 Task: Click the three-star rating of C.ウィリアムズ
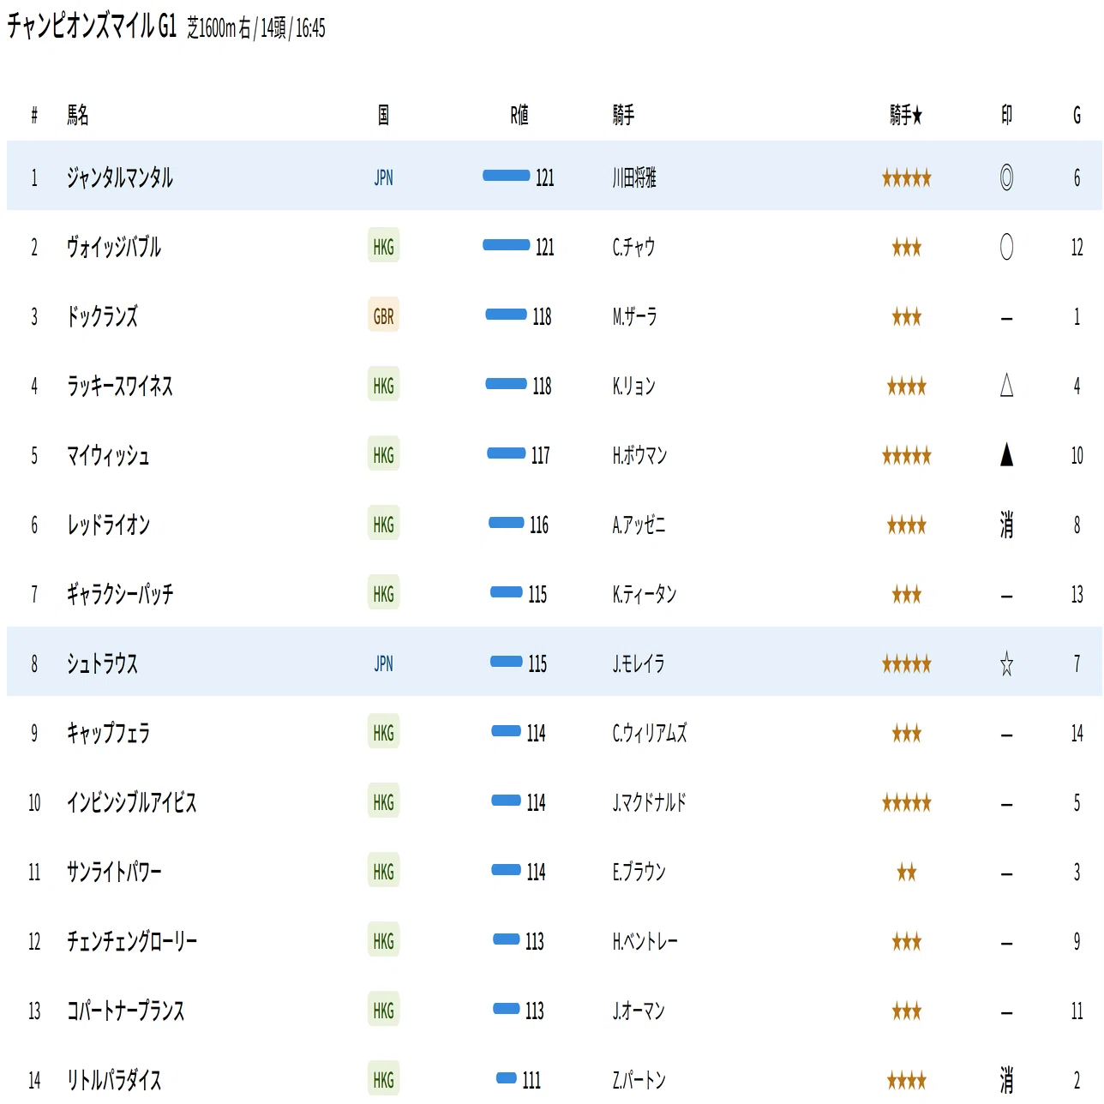coord(906,734)
